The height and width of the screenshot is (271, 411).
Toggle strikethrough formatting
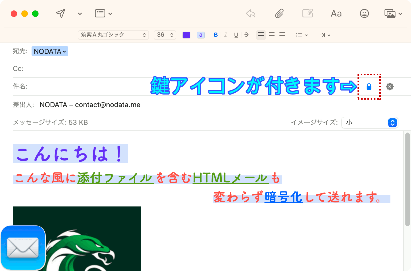pyautogui.click(x=246, y=35)
